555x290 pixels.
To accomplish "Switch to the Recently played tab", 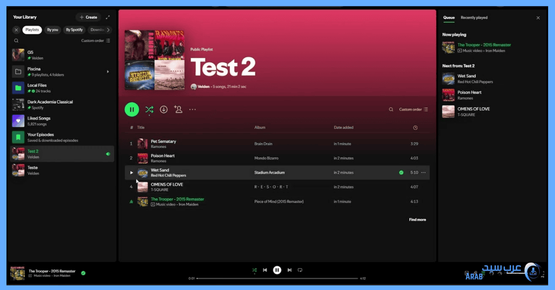I will (x=474, y=18).
